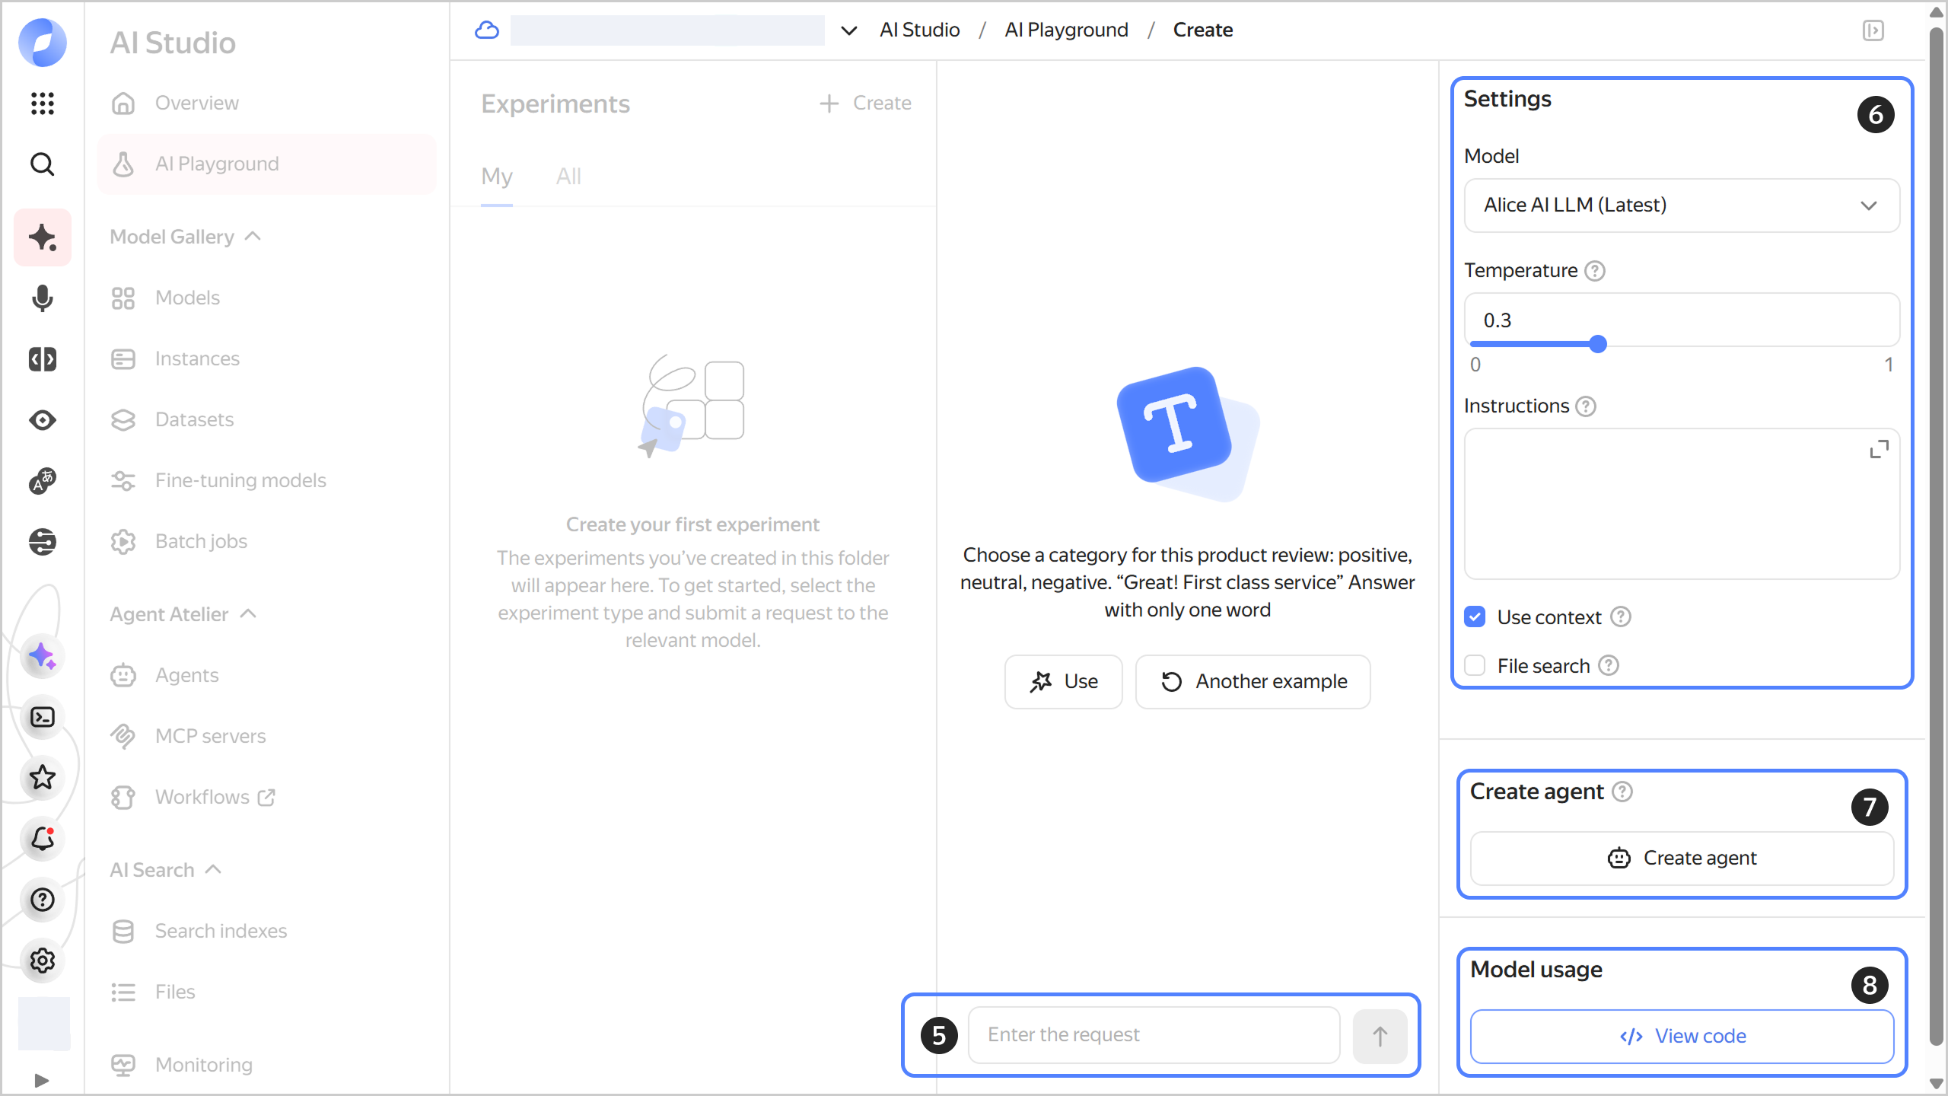This screenshot has width=1948, height=1096.
Task: Click the send arrow button next to request field
Action: [x=1380, y=1036]
